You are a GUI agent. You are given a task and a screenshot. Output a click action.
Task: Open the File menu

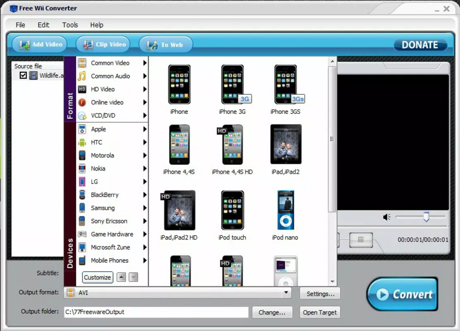[20, 25]
